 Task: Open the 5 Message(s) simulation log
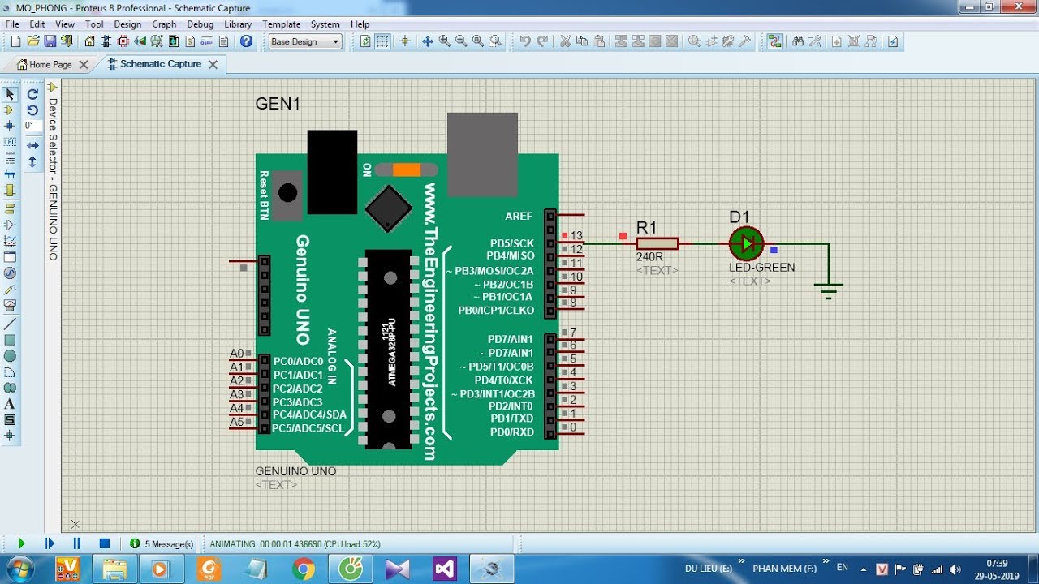coord(162,544)
